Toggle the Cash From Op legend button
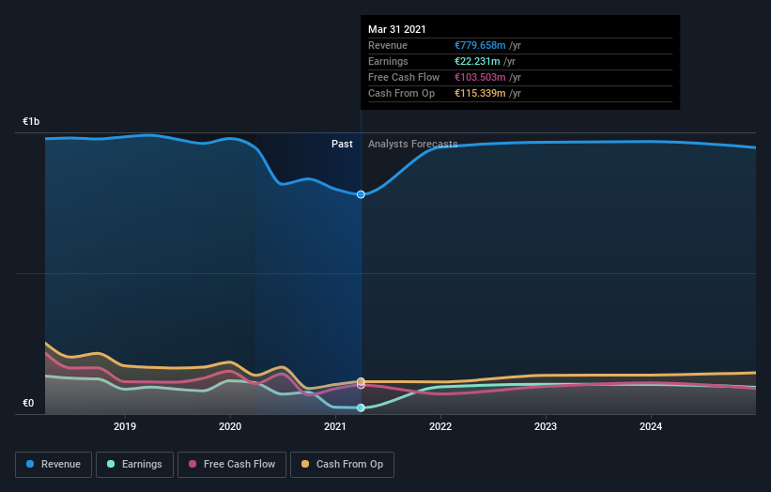The height and width of the screenshot is (492, 771). [x=342, y=465]
